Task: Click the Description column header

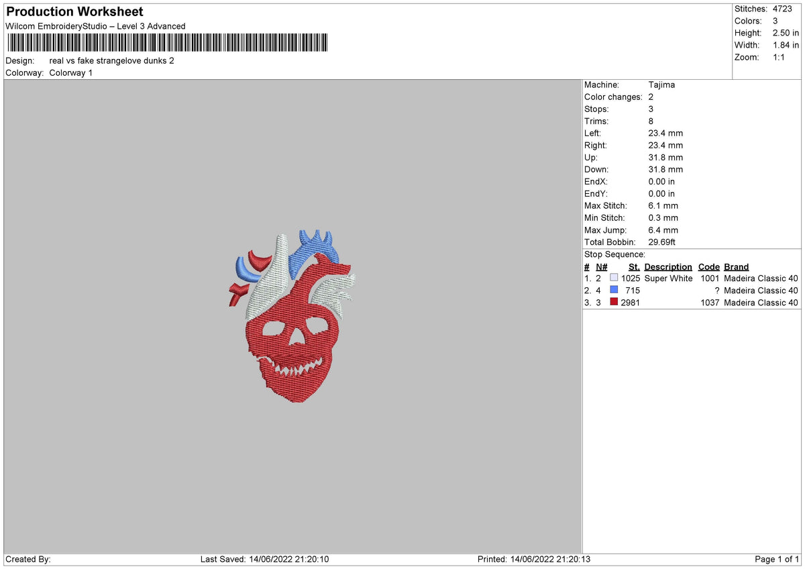Action: [x=668, y=266]
